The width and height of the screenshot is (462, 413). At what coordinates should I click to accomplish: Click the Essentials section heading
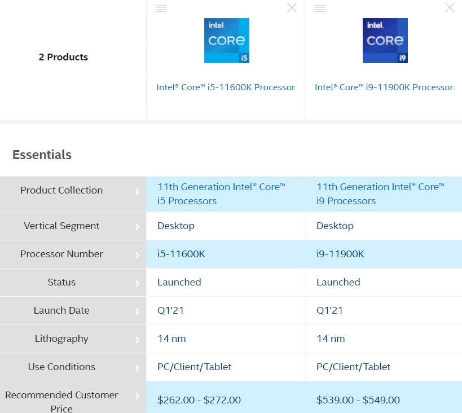tap(42, 155)
